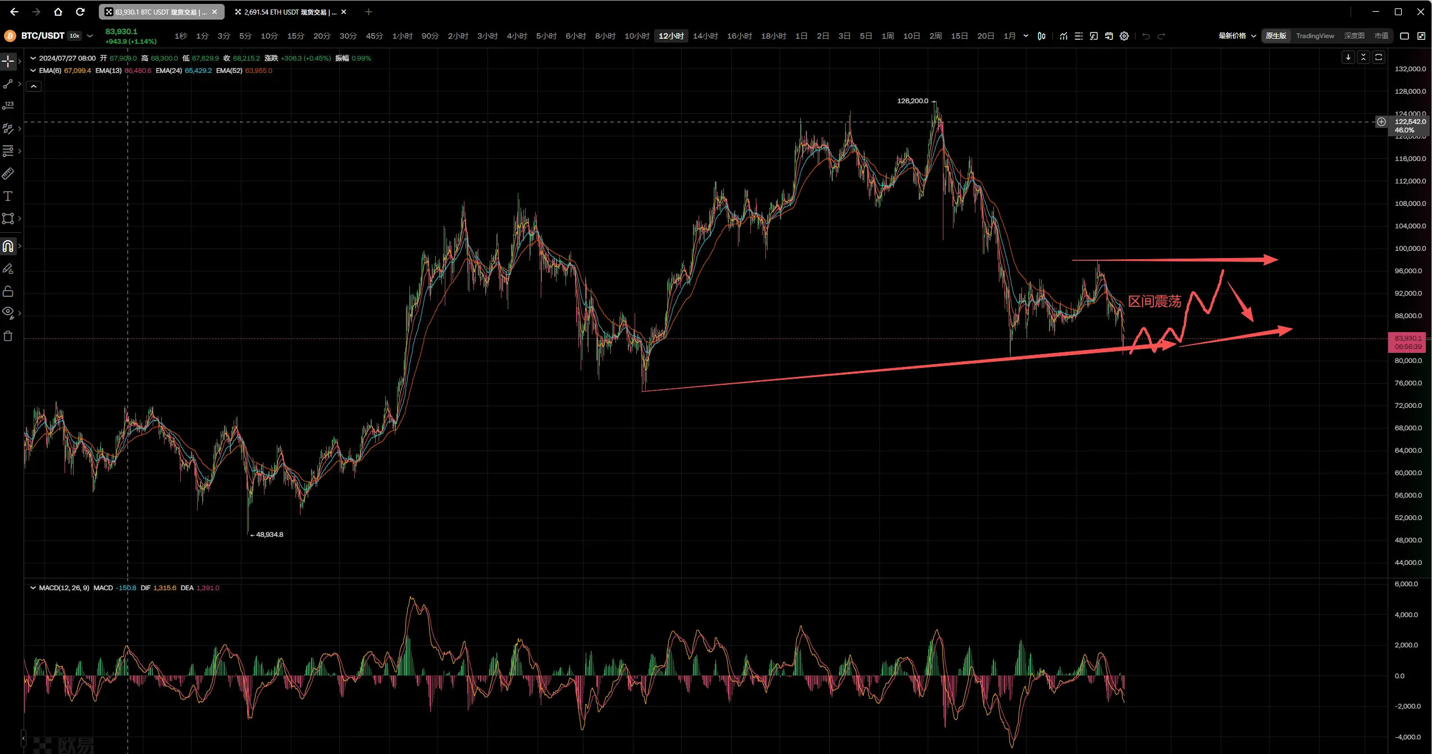This screenshot has height=754, width=1432.
Task: Open the indicators chart icon
Action: 1064,36
